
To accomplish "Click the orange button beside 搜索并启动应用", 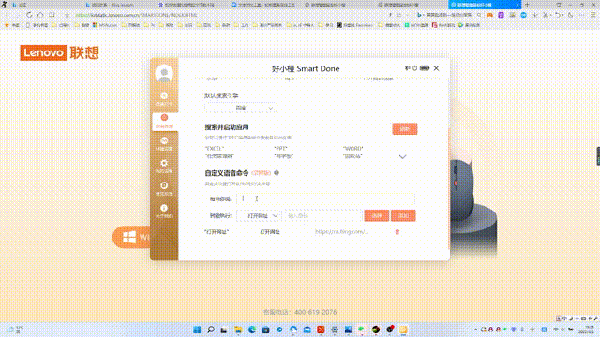I will (404, 129).
